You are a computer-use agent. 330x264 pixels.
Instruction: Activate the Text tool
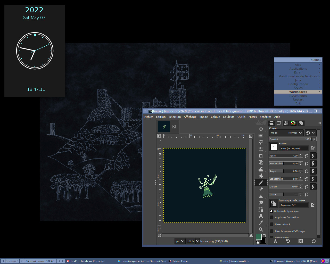pos(261,216)
